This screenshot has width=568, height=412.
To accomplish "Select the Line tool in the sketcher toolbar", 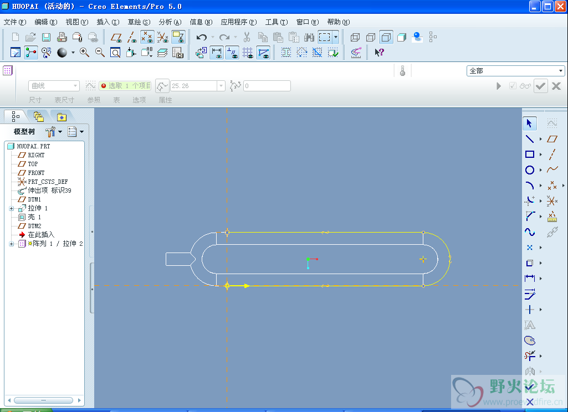I will (530, 139).
